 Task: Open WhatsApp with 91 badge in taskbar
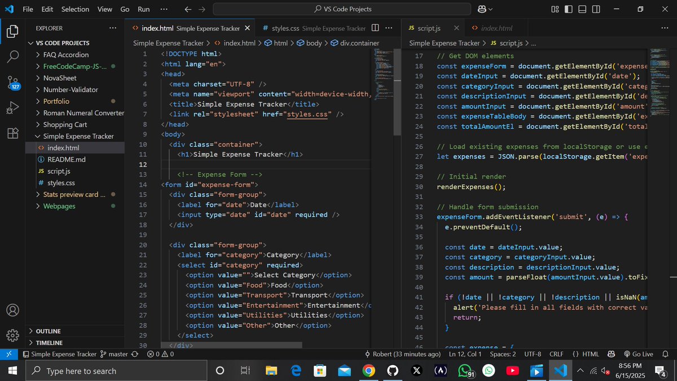pos(465,371)
